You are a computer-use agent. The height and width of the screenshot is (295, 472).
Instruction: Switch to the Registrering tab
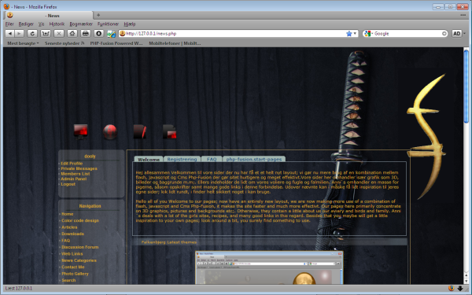point(182,159)
